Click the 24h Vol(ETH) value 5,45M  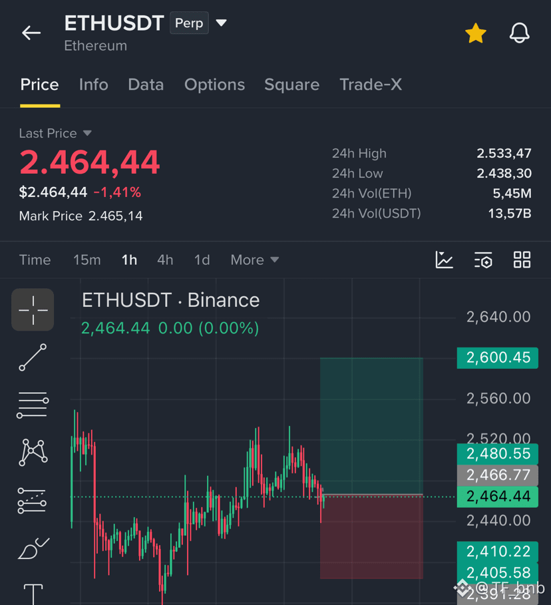(512, 193)
